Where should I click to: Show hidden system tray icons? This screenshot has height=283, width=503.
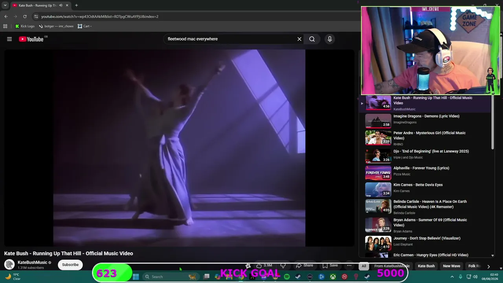coord(452,277)
